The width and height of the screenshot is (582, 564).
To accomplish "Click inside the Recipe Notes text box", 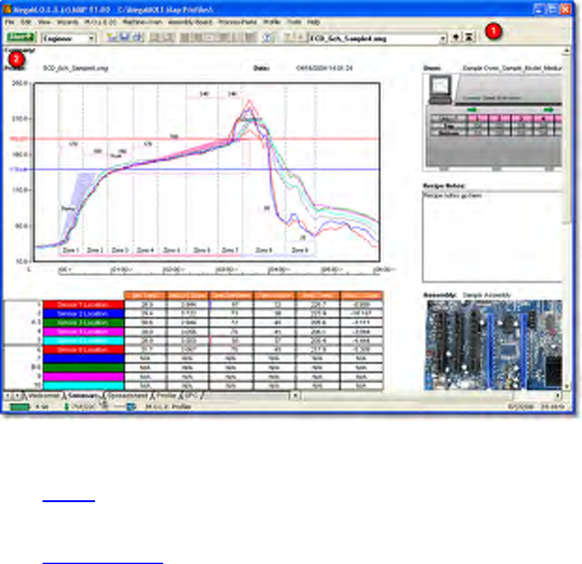I will coord(492,237).
